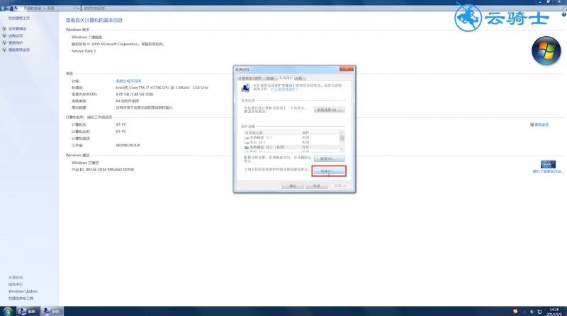Screen dimensions: 567x316
Task: Switch to the second 系统 taskbar window
Action: pyautogui.click(x=52, y=311)
